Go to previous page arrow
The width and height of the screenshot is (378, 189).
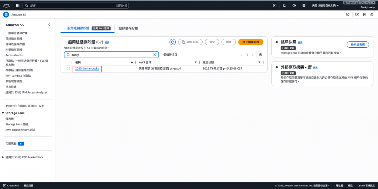tap(241, 55)
